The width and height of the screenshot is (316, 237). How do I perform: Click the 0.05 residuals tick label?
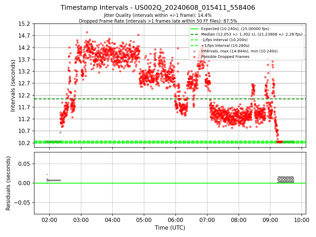pos(25,164)
